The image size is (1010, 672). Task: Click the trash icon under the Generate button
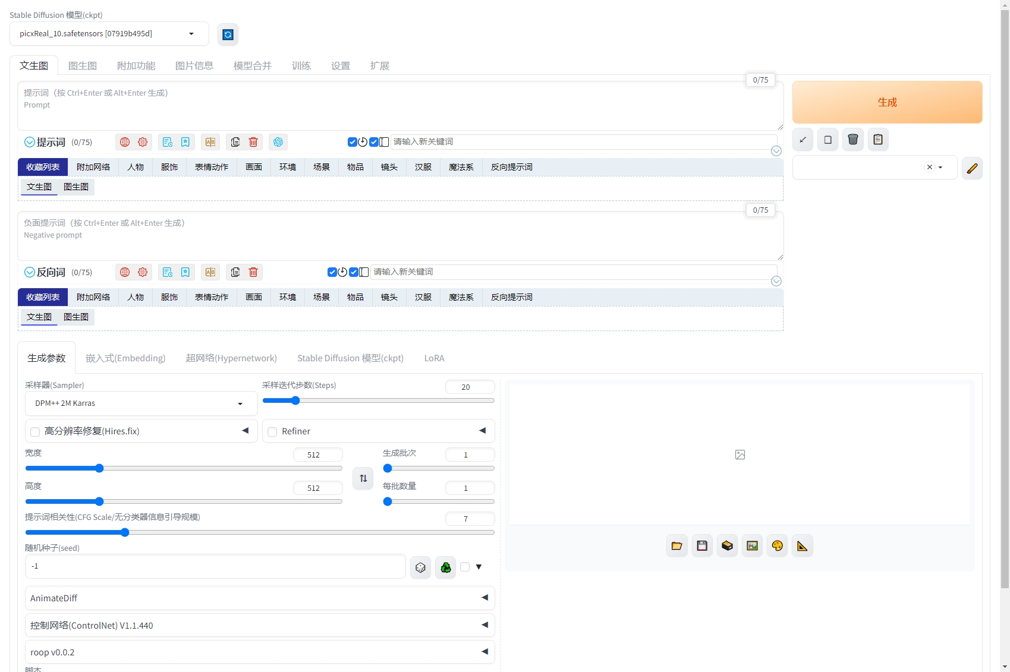coord(852,140)
